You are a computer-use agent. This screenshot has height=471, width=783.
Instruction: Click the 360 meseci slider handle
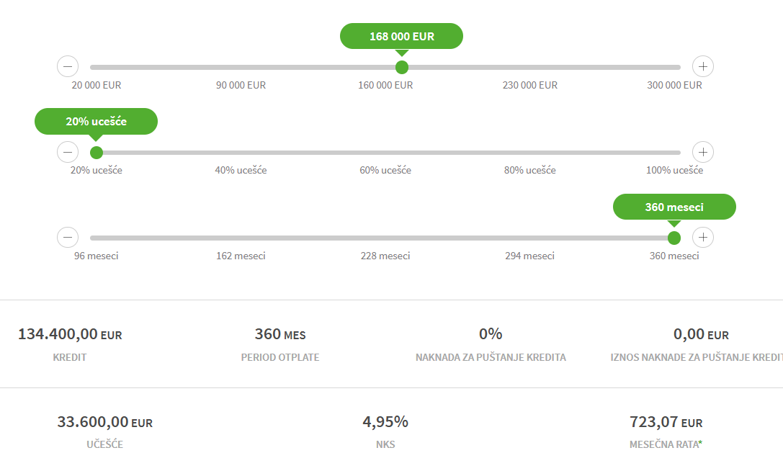click(x=674, y=237)
